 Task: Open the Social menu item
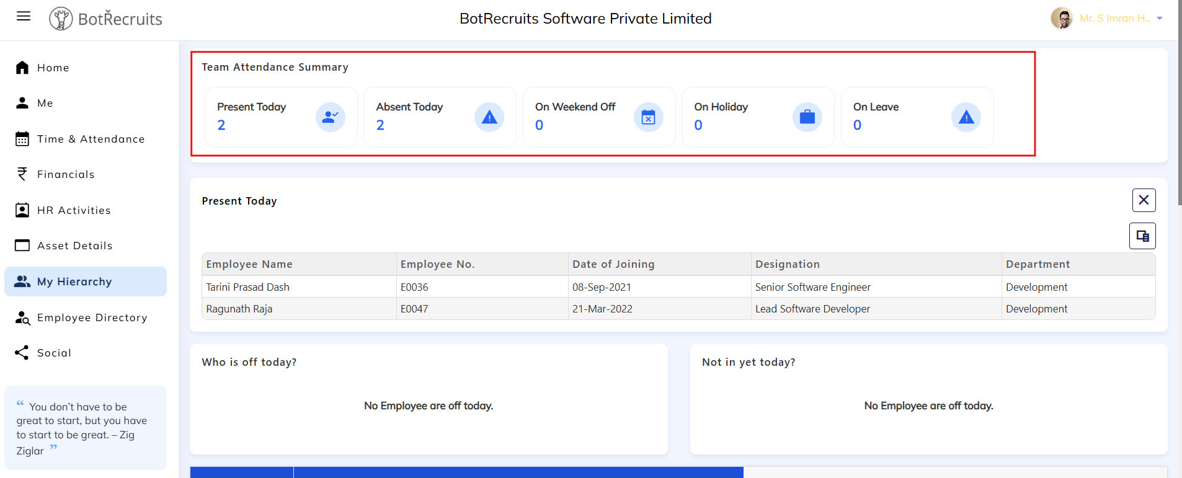pos(54,353)
